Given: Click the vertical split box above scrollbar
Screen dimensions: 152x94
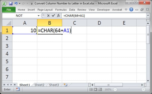Looking at the screenshot, I should coord(148,20).
